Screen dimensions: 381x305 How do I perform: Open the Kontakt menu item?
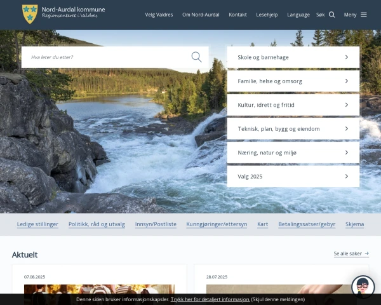(x=237, y=15)
